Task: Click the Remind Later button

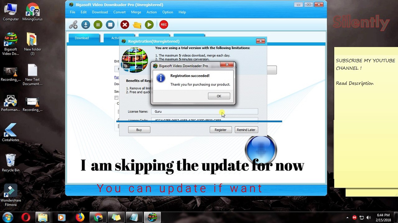Action: click(x=246, y=130)
